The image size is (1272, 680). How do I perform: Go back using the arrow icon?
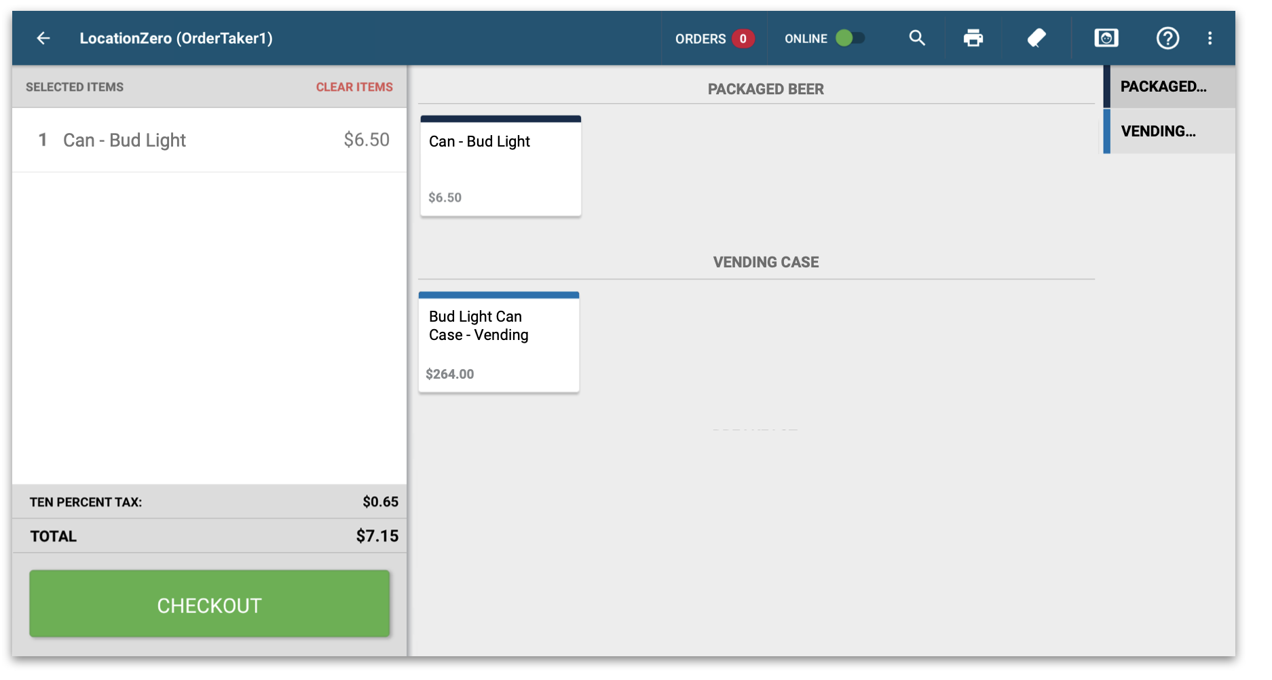point(43,39)
